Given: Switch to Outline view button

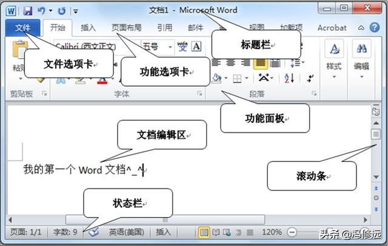Looking at the screenshot, I should (238, 232).
